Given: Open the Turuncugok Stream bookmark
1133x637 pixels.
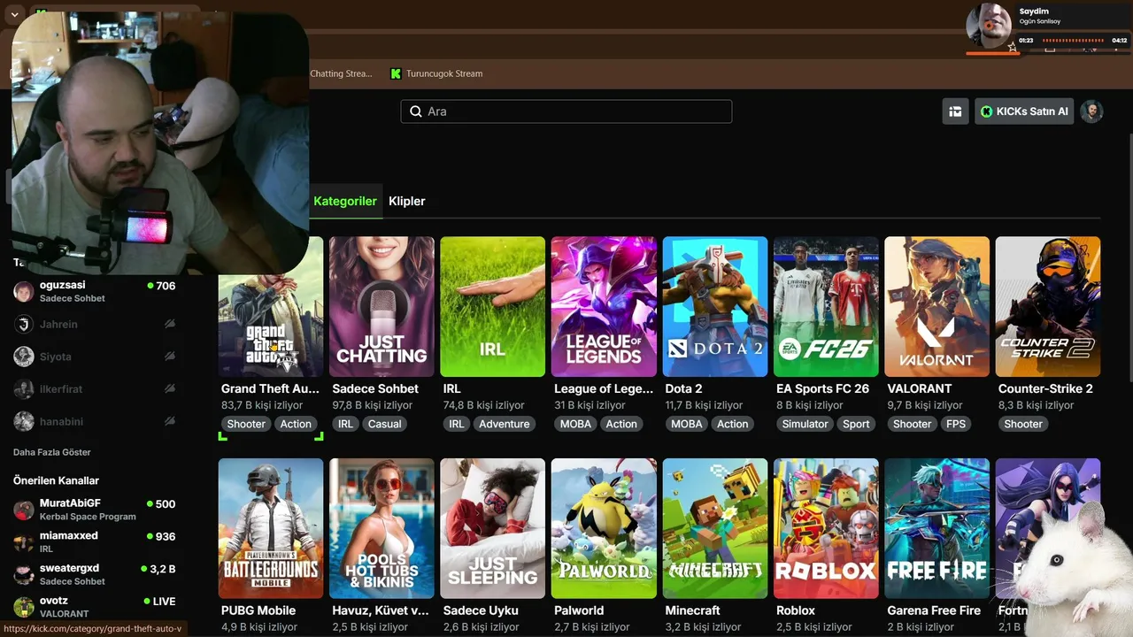Looking at the screenshot, I should coord(437,73).
